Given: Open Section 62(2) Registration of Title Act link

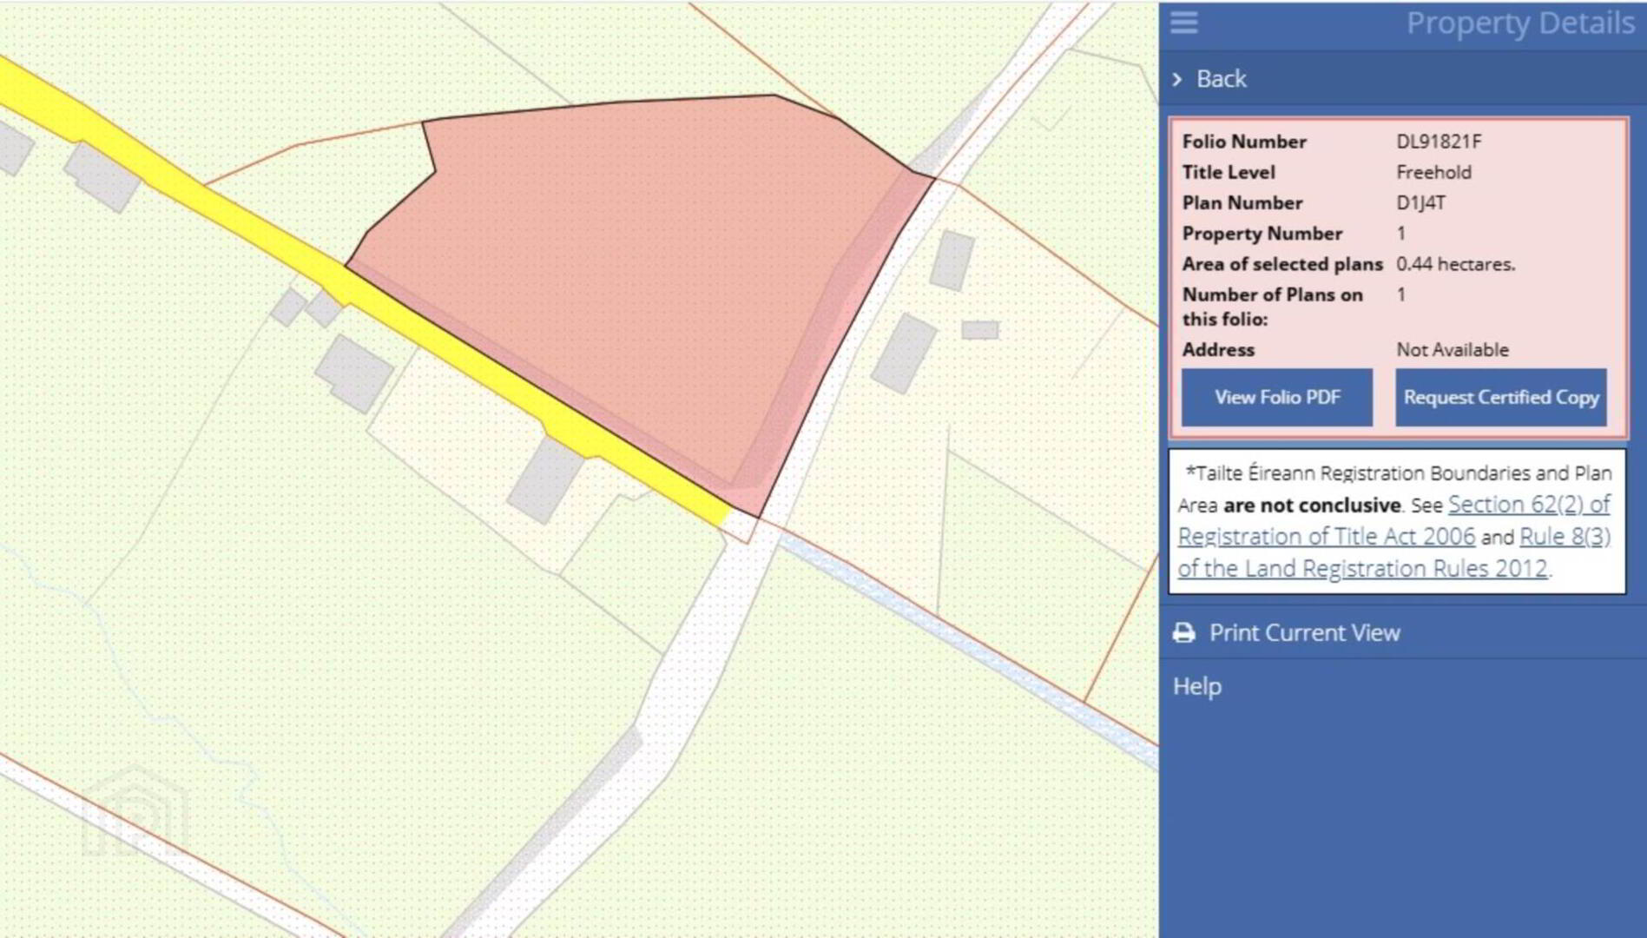Looking at the screenshot, I should (1394, 520).
